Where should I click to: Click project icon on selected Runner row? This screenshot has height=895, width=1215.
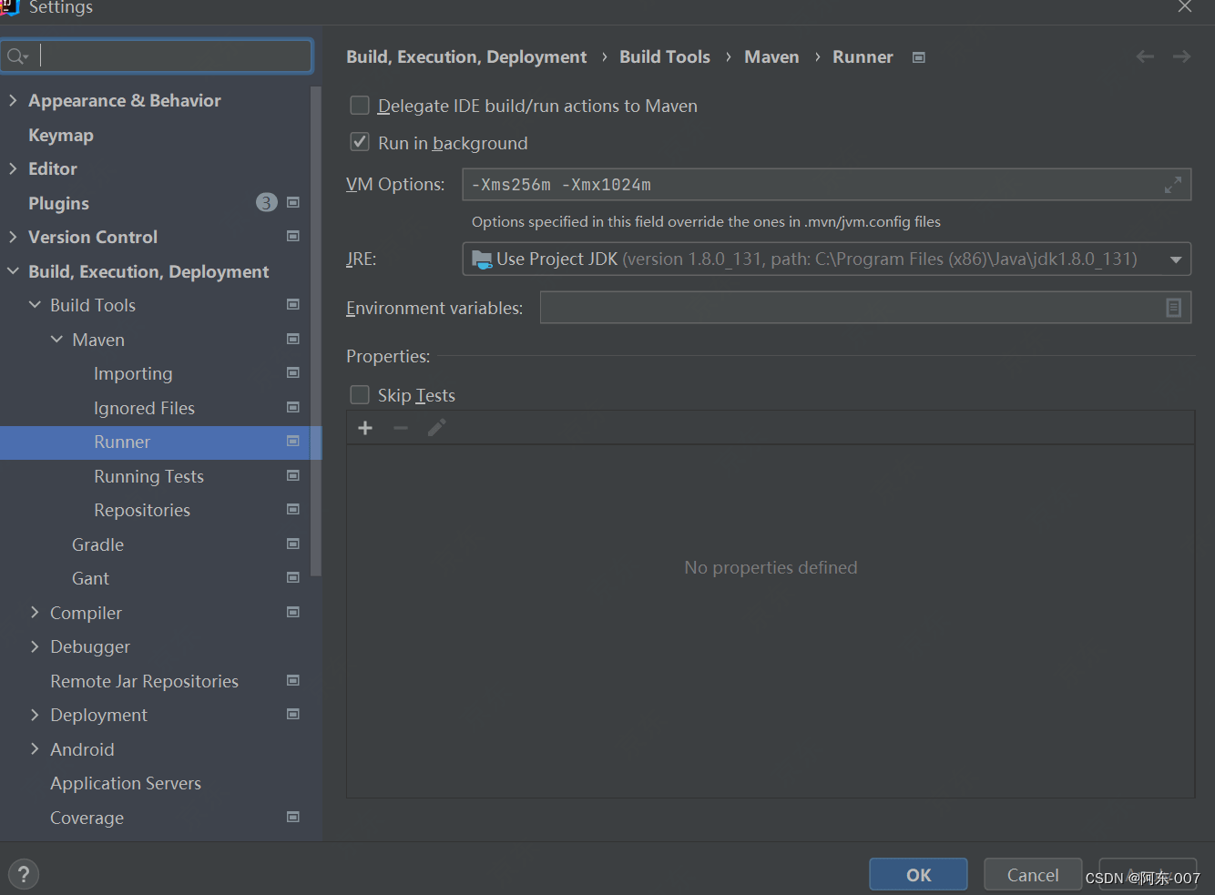(x=293, y=441)
